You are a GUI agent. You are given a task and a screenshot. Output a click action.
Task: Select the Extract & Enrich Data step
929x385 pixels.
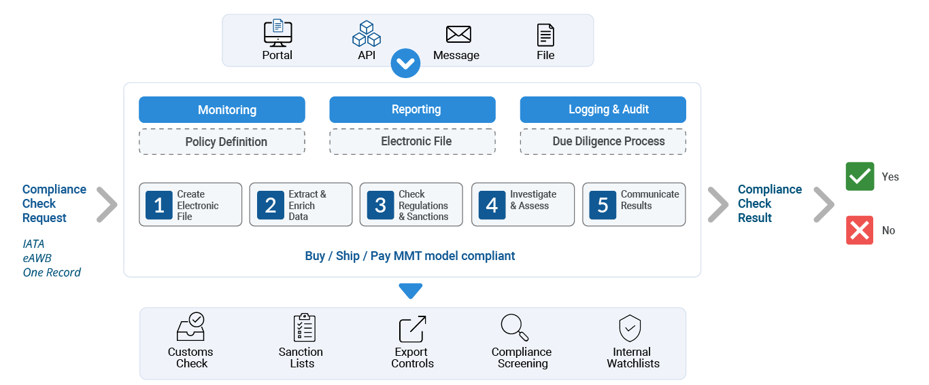click(x=301, y=204)
